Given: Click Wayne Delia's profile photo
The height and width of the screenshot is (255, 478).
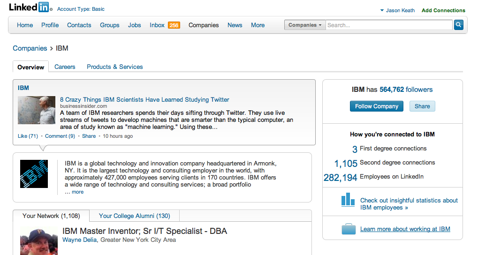Looking at the screenshot, I should pyautogui.click(x=39, y=240).
